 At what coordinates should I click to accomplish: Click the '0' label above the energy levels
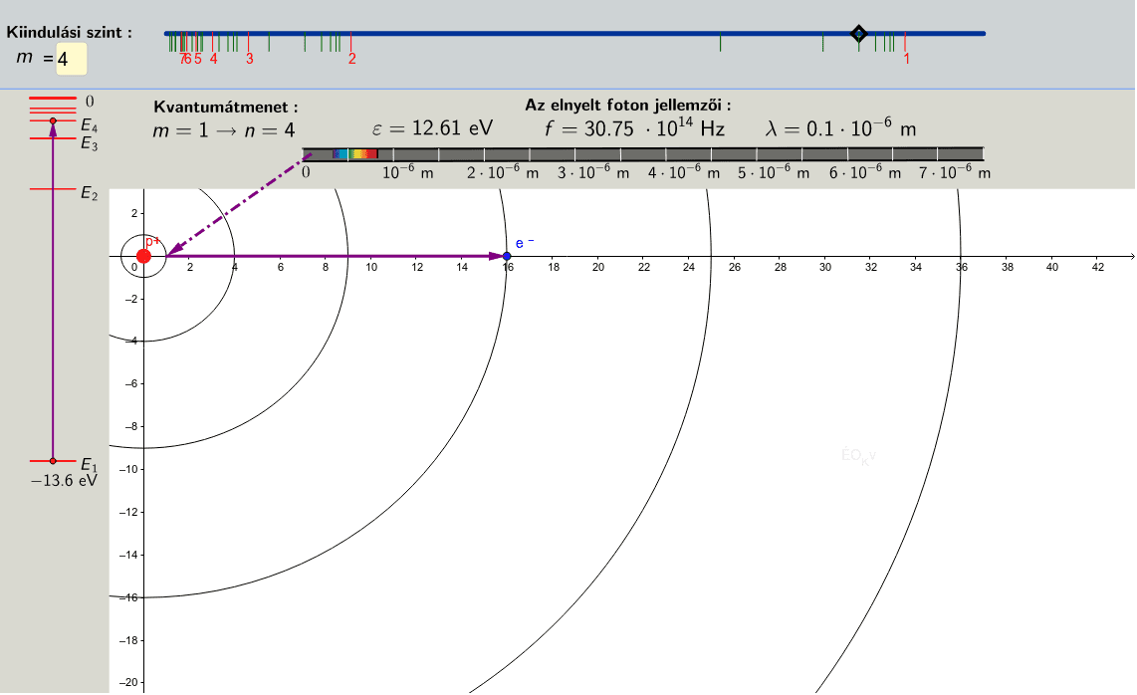coord(90,102)
